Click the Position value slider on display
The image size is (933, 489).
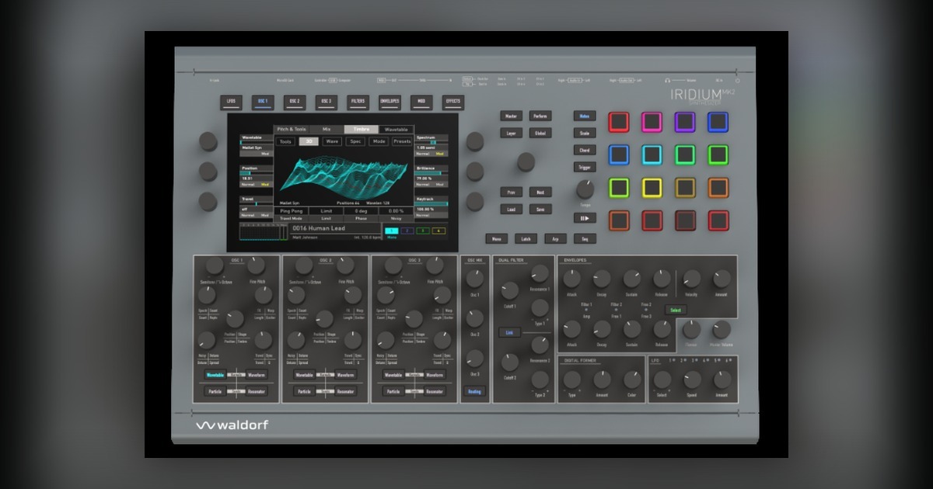coord(256,173)
